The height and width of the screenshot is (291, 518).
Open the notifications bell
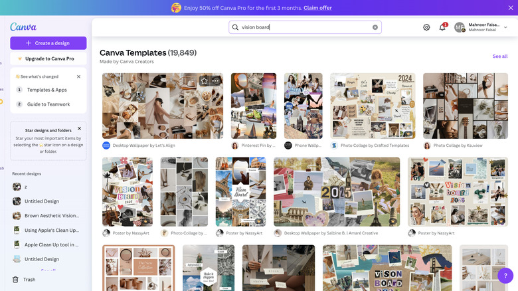pyautogui.click(x=442, y=27)
